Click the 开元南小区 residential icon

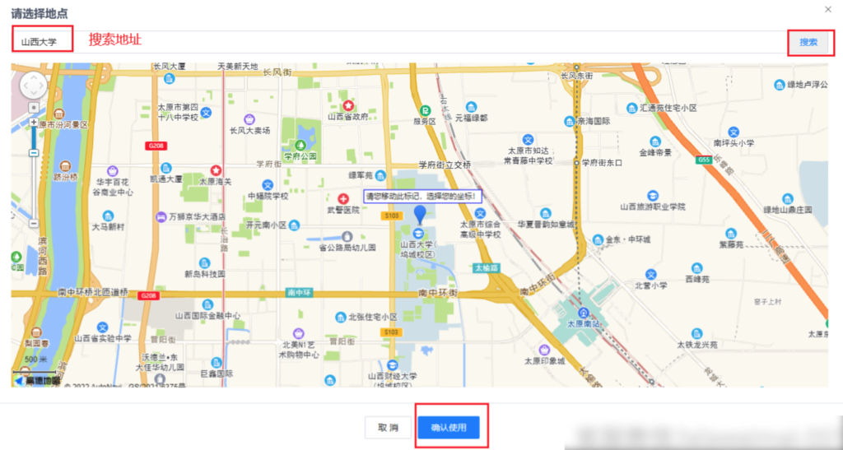294,225
